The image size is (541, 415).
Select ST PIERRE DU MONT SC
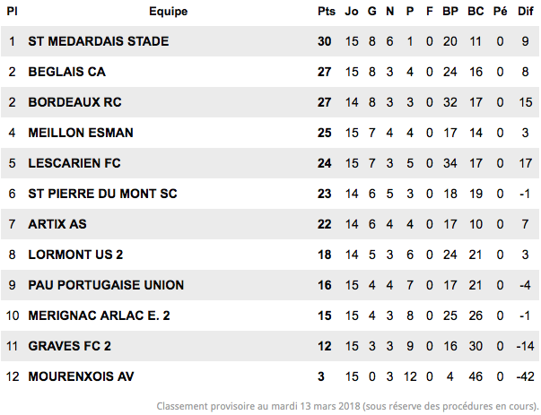tap(103, 194)
